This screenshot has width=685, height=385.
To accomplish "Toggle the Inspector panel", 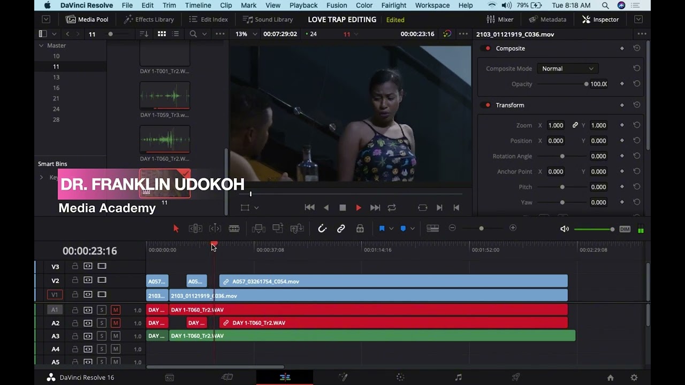I will click(600, 19).
